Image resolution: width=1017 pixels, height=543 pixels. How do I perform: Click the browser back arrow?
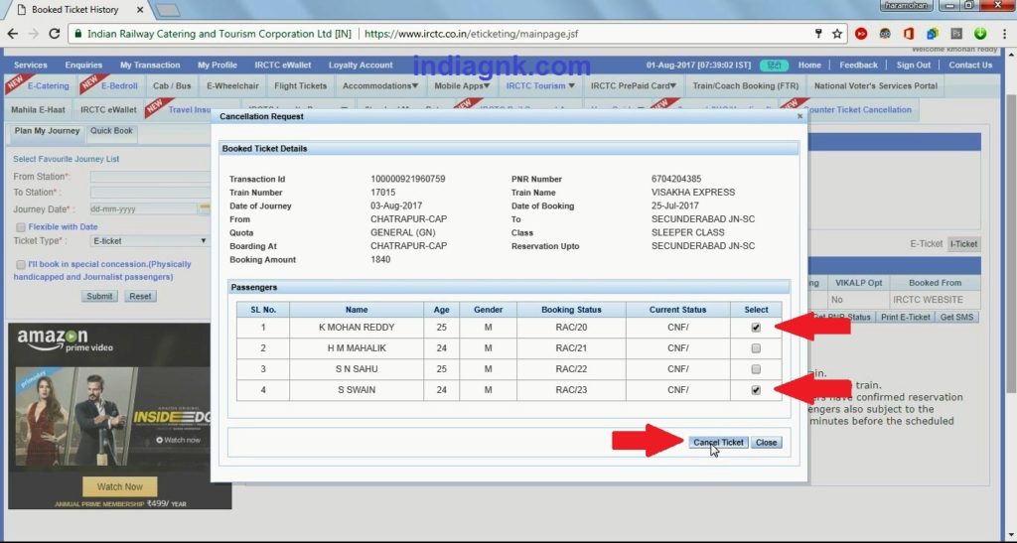12,33
